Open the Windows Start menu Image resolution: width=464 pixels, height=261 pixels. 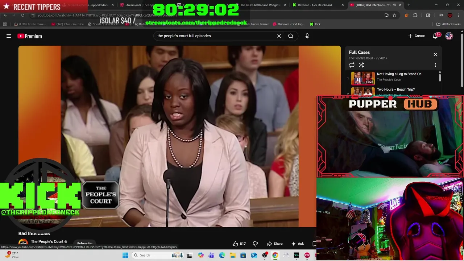point(125,255)
